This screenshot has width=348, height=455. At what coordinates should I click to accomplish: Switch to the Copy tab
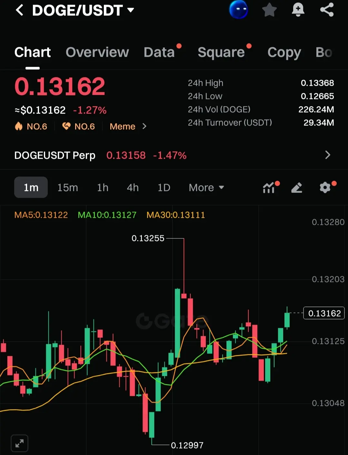coord(284,52)
